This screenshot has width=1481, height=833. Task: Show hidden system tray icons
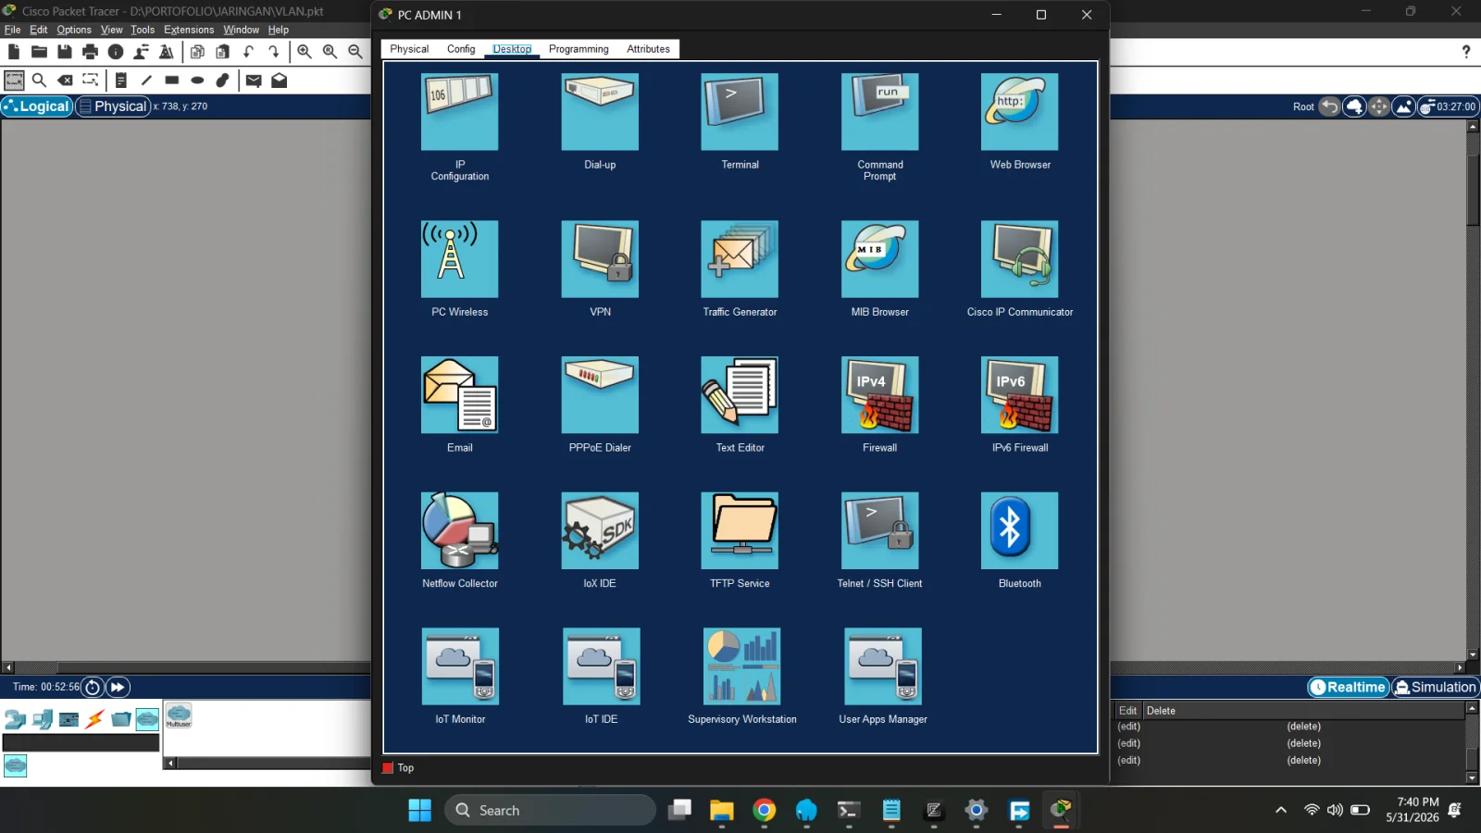[1281, 810]
